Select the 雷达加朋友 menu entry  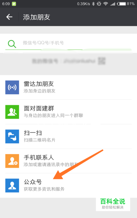(x=68, y=87)
